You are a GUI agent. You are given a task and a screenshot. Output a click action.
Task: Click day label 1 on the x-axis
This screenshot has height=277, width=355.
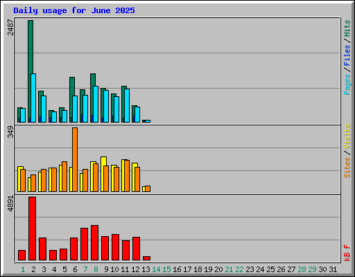pyautogui.click(x=23, y=269)
